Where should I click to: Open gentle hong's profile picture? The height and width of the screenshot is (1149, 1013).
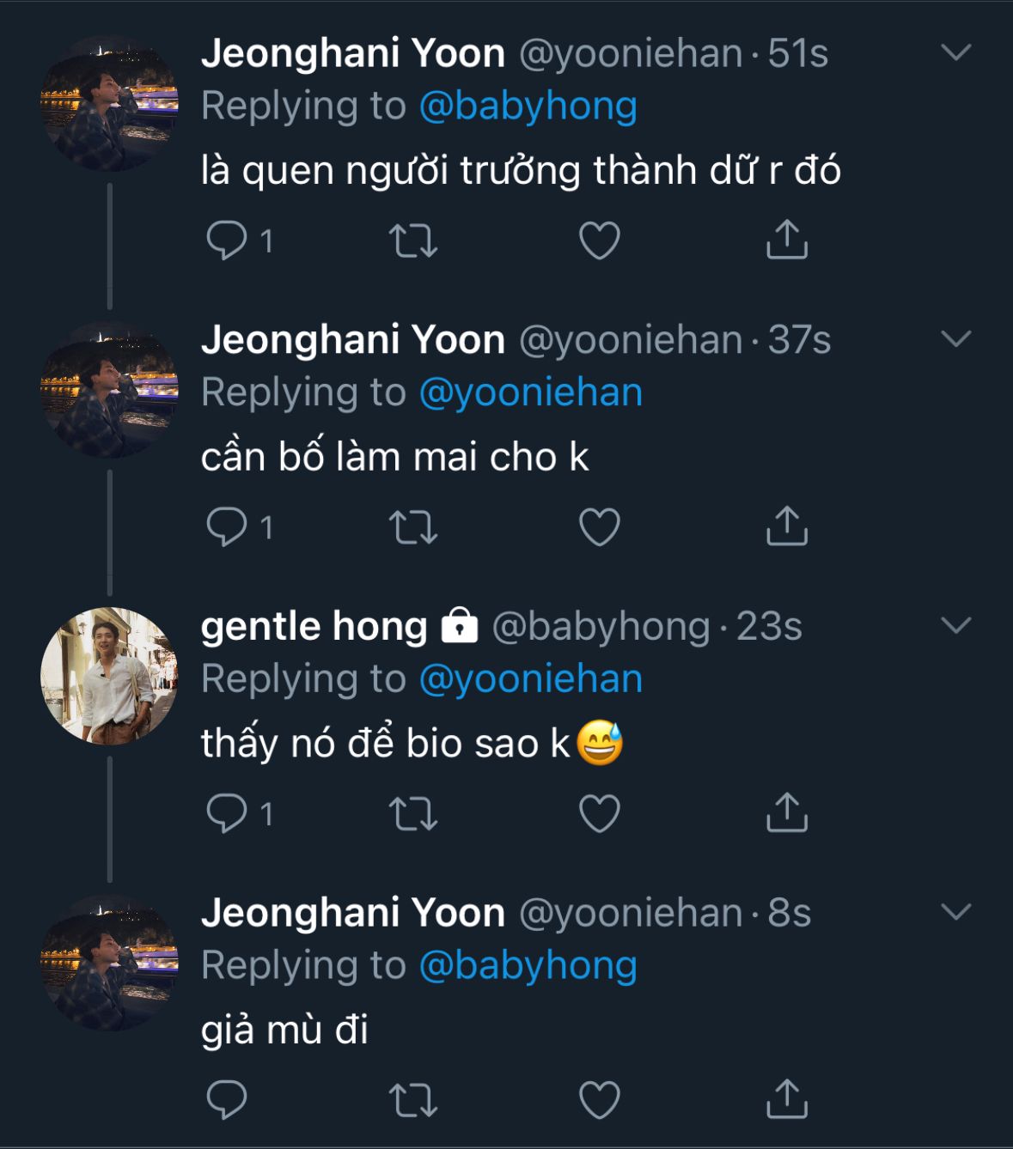pyautogui.click(x=109, y=676)
